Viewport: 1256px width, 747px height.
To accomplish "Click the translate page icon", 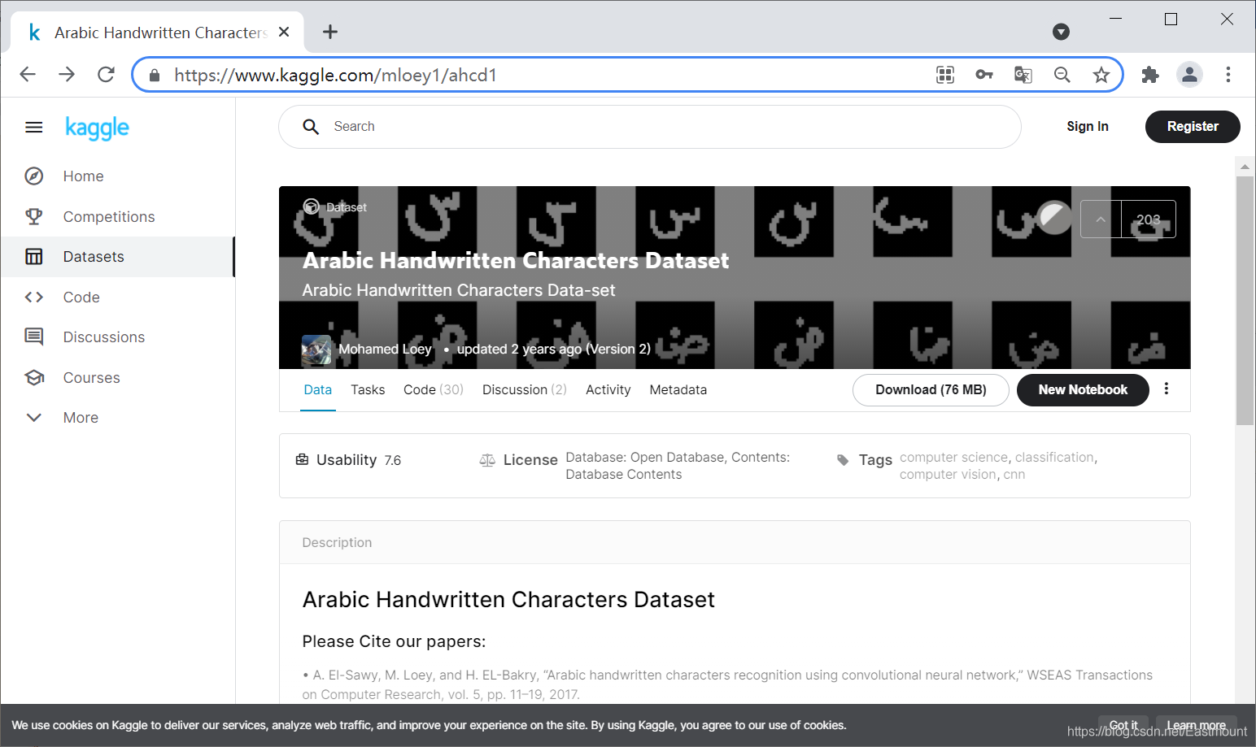I will point(1023,75).
